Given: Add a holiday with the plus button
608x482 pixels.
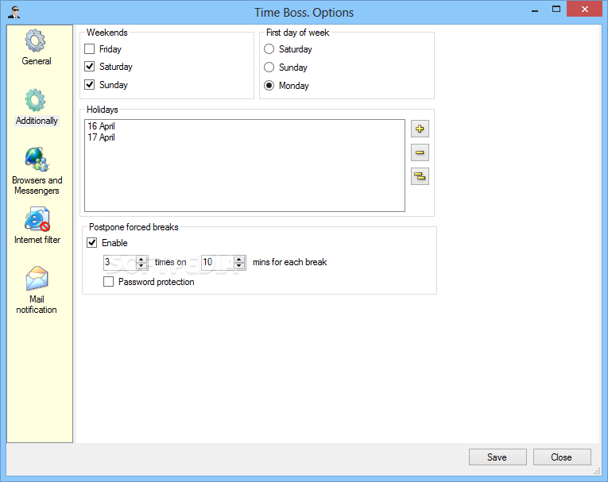Looking at the screenshot, I should point(420,129).
